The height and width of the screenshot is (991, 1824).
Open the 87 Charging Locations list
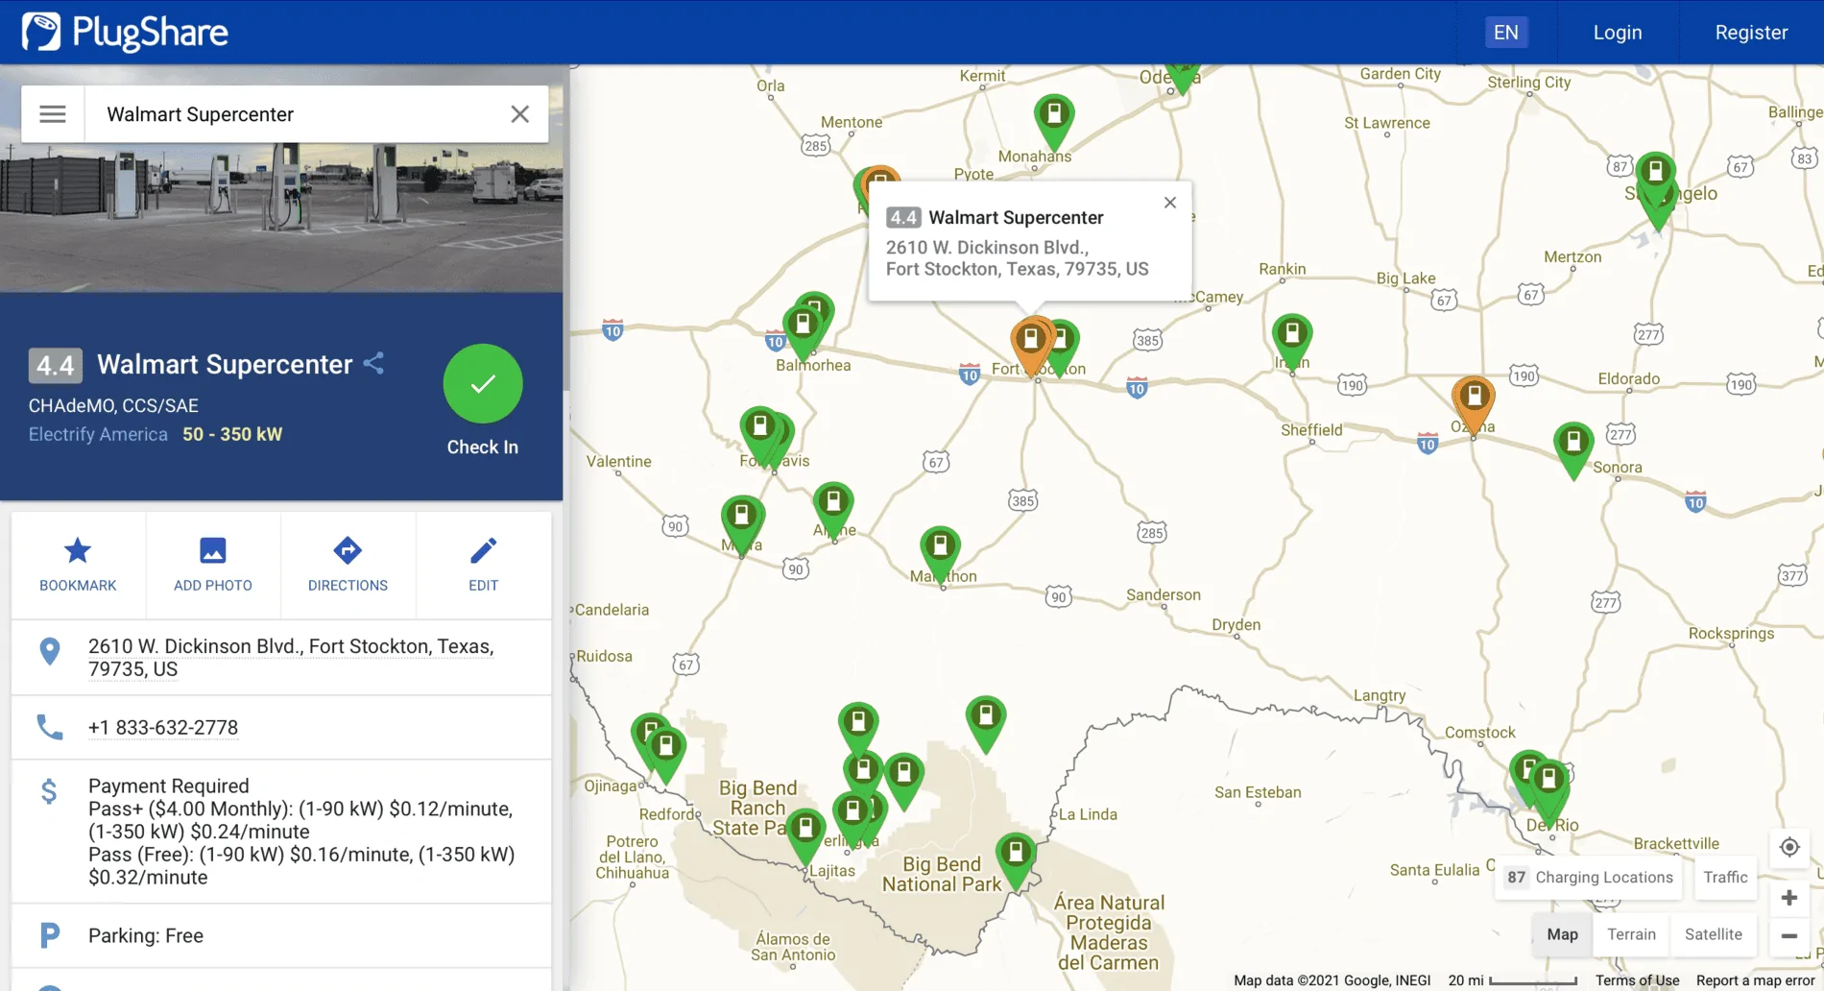(1589, 877)
